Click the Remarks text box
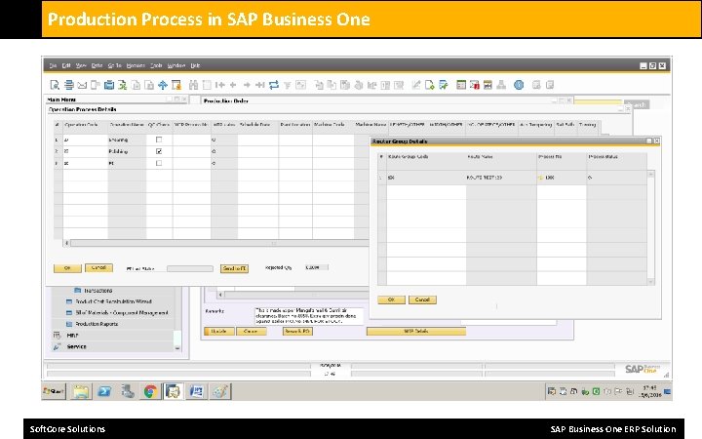This screenshot has width=702, height=439. [309, 315]
